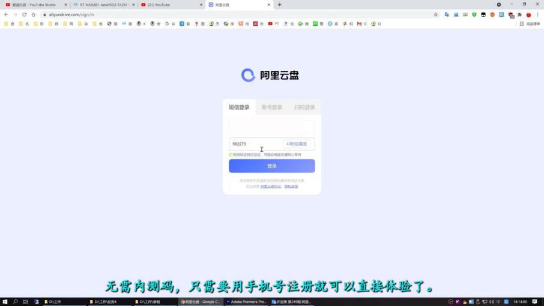Open the YT bookmark in bookmarks bar
The height and width of the screenshot is (306, 544).
point(273,24)
